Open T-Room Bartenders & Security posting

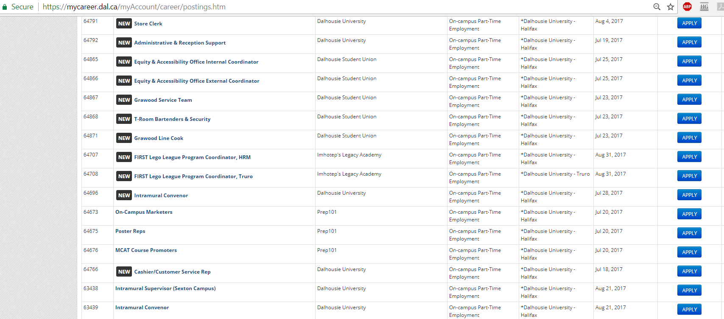(172, 119)
